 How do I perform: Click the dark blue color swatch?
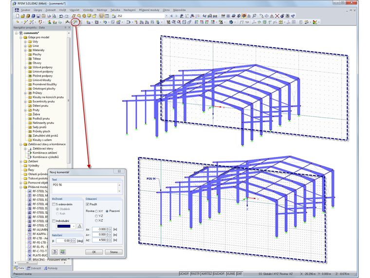[64, 226]
